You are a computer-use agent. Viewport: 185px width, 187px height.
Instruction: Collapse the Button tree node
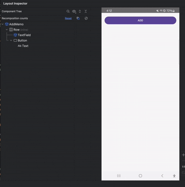pyautogui.click(x=11, y=40)
